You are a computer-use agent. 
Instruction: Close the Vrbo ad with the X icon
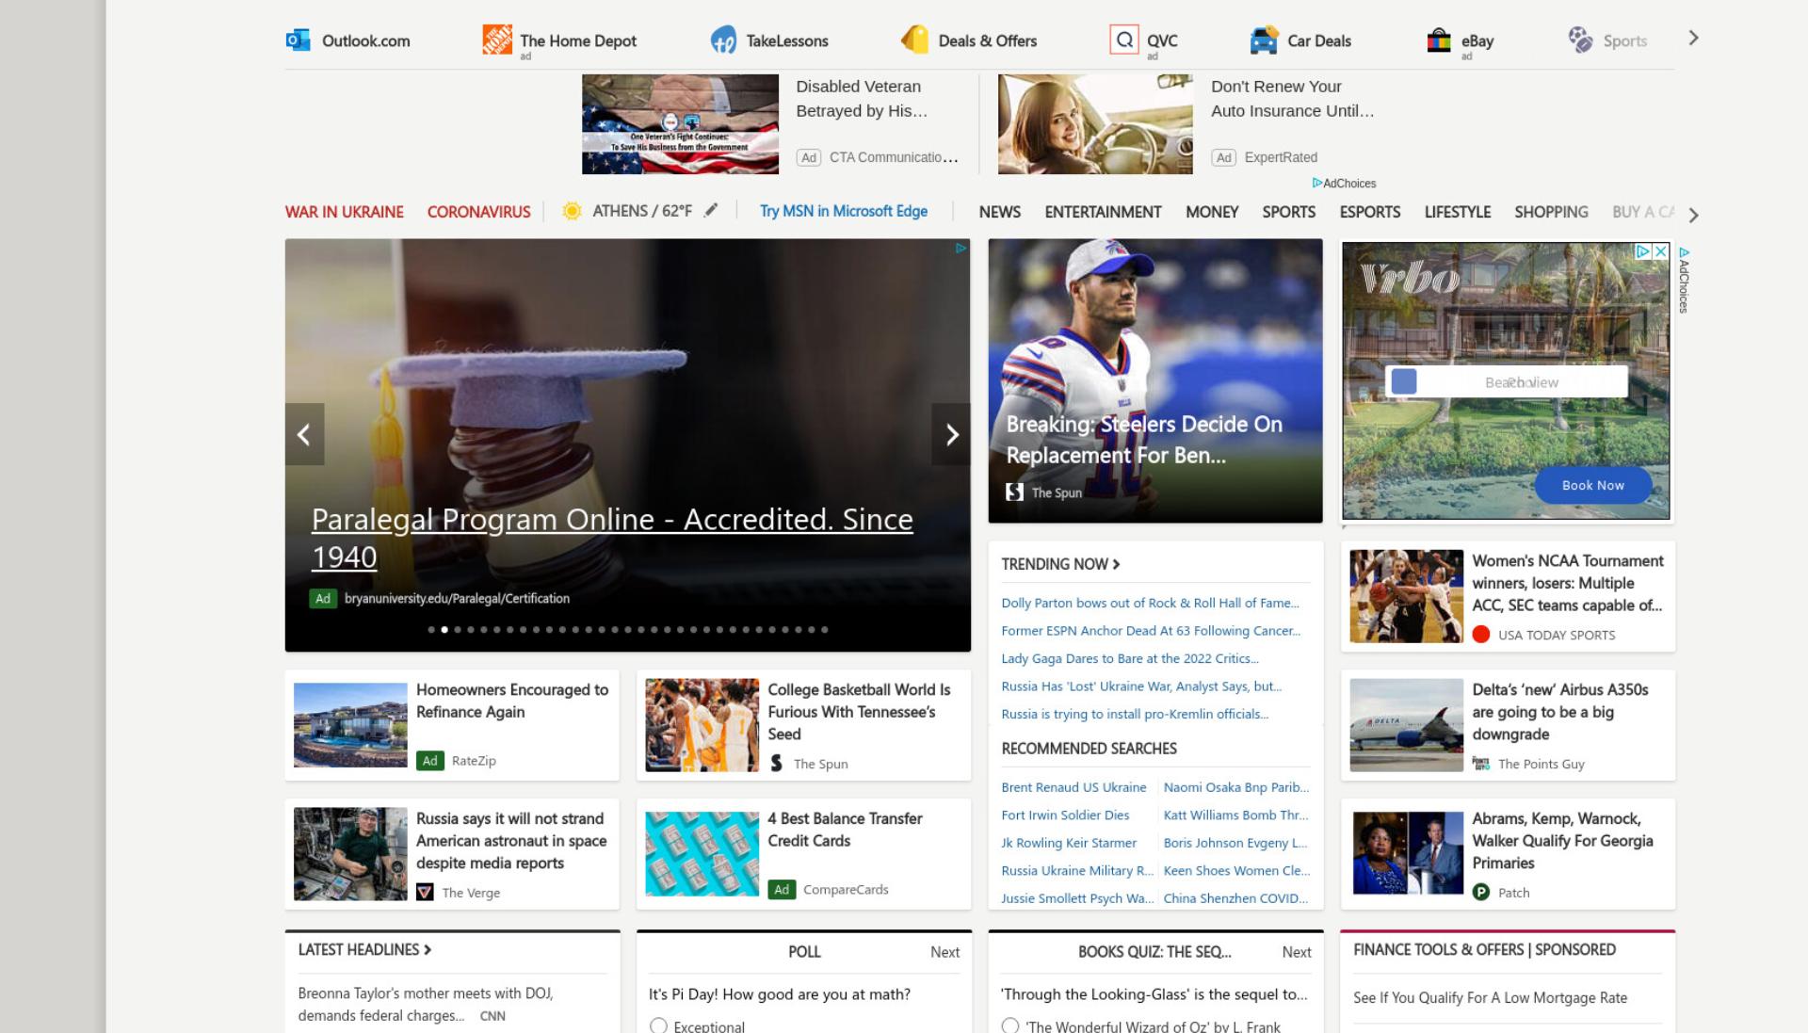pyautogui.click(x=1661, y=251)
